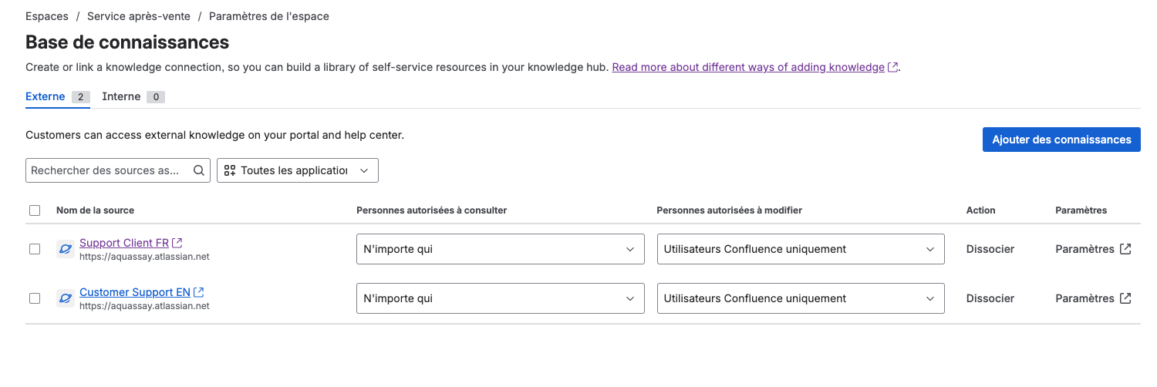Click the Base de connaissances heading
Image resolution: width=1157 pixels, height=387 pixels.
pyautogui.click(x=127, y=42)
